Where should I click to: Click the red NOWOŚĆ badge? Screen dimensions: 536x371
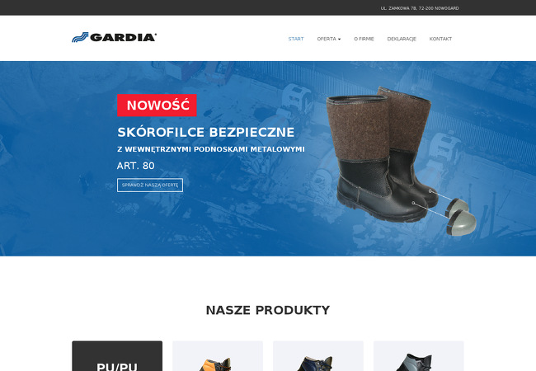pyautogui.click(x=157, y=106)
